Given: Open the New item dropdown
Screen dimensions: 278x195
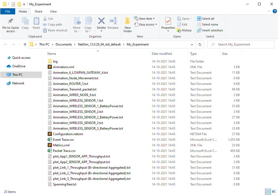Looking at the screenshot, I should [145, 19].
